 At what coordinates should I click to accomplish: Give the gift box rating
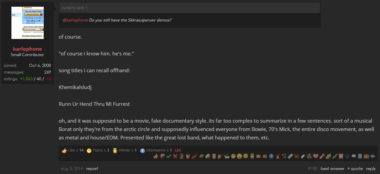188,156
